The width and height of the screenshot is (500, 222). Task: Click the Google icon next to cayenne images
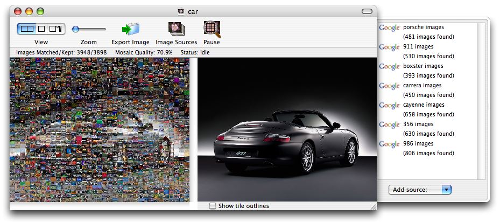(x=389, y=106)
